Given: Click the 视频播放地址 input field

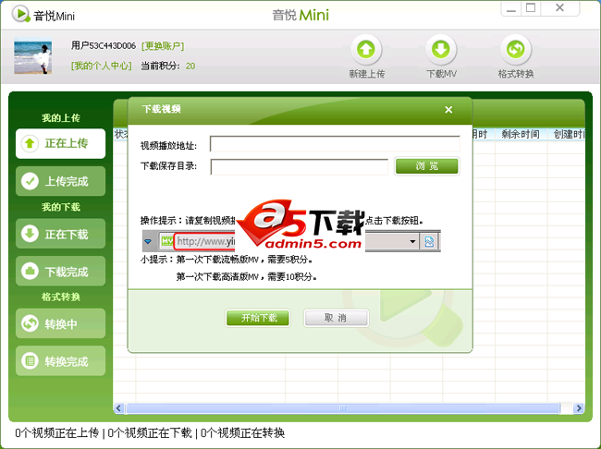Looking at the screenshot, I should 335,144.
